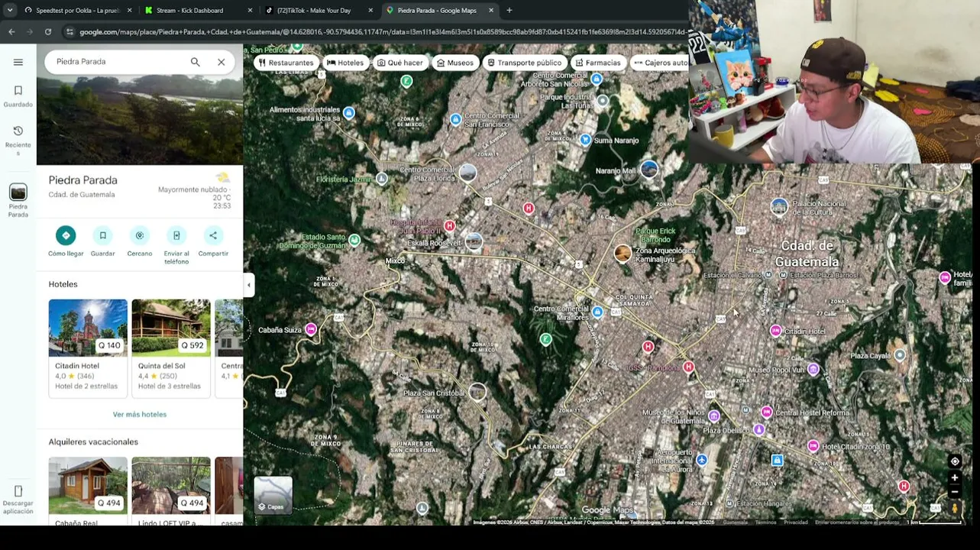Open the Privacidad footer link

click(796, 522)
